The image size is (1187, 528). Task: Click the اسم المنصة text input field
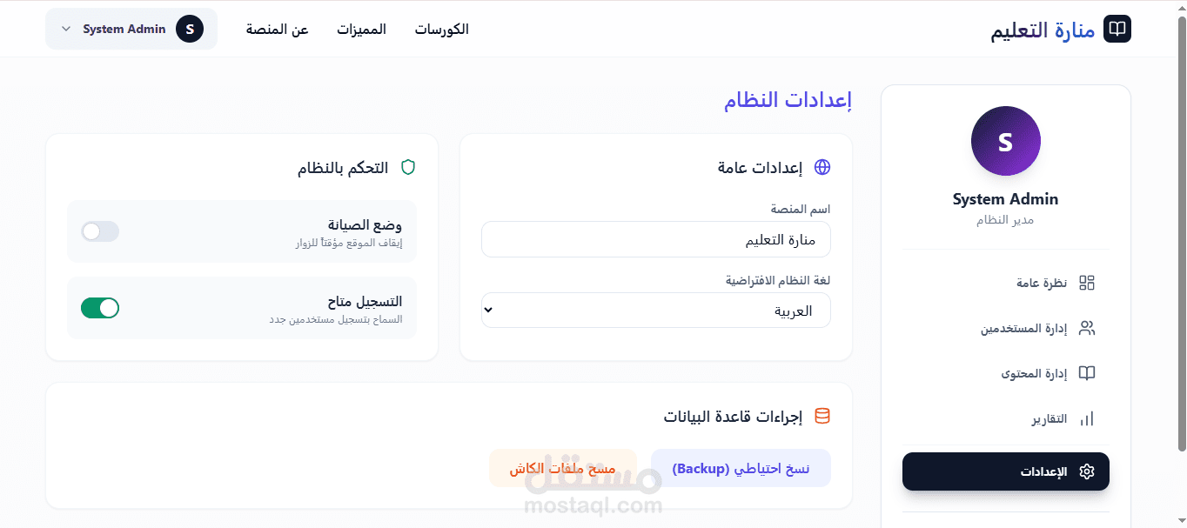click(x=655, y=239)
